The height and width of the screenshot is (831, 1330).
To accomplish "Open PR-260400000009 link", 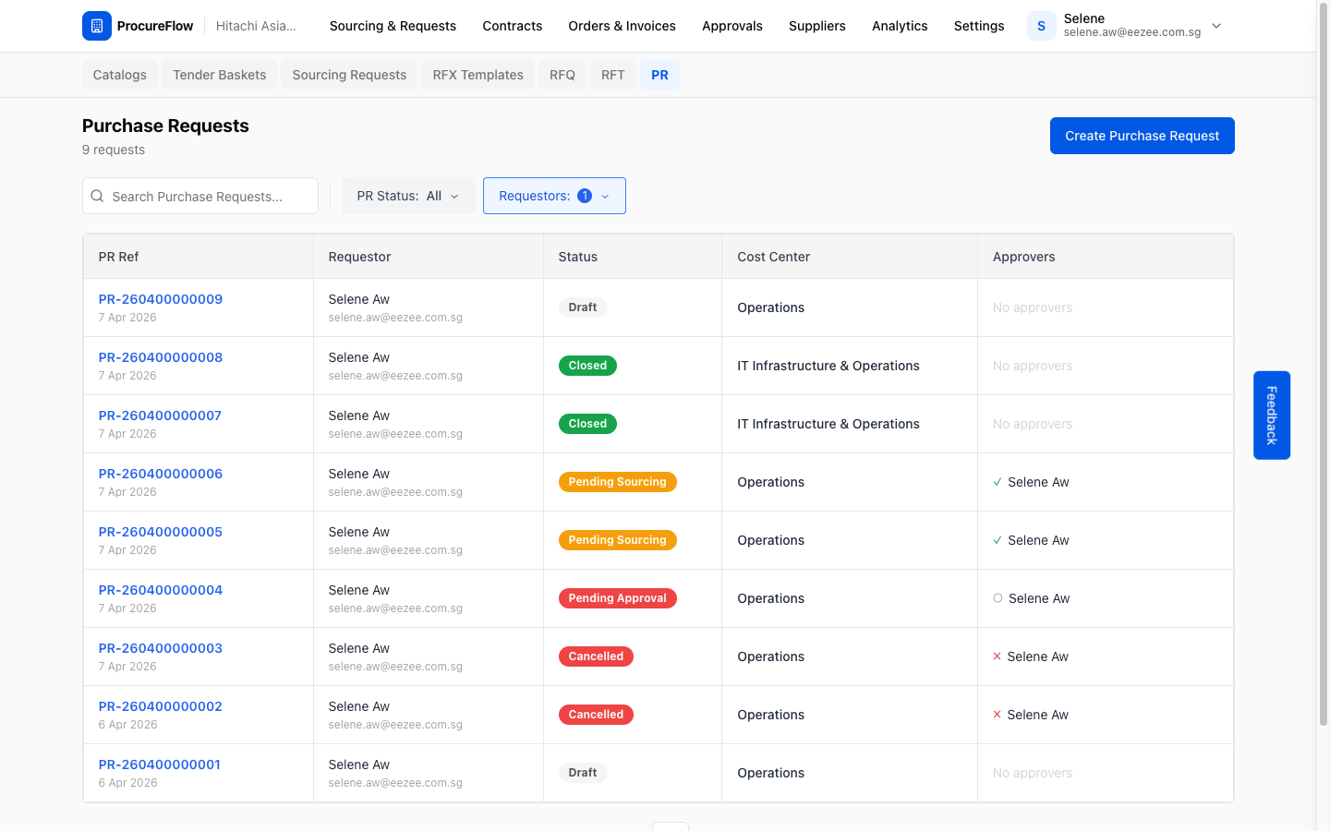I will [161, 299].
